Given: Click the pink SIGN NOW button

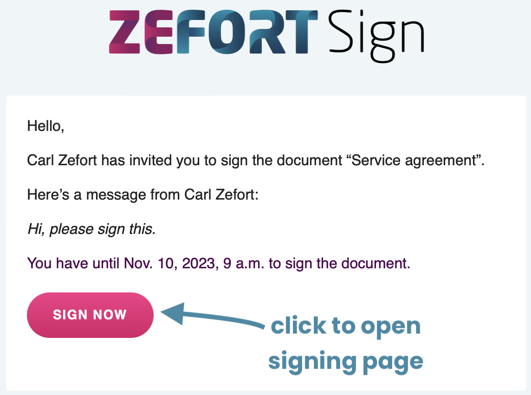Looking at the screenshot, I should coord(90,315).
